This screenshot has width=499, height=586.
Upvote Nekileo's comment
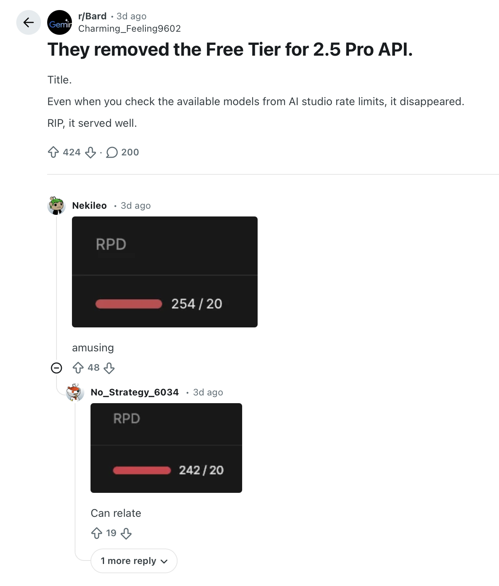tap(78, 368)
